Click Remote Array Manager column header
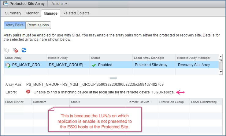 [197, 58]
